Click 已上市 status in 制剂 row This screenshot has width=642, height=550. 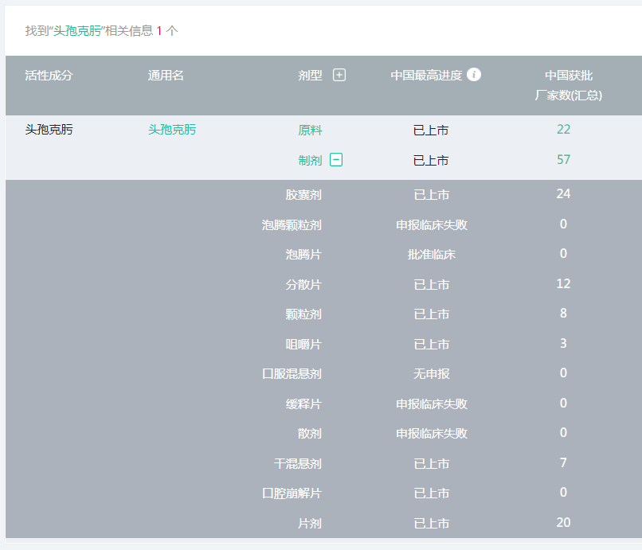pos(431,161)
